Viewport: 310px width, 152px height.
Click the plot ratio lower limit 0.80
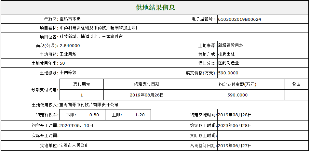click(94, 115)
